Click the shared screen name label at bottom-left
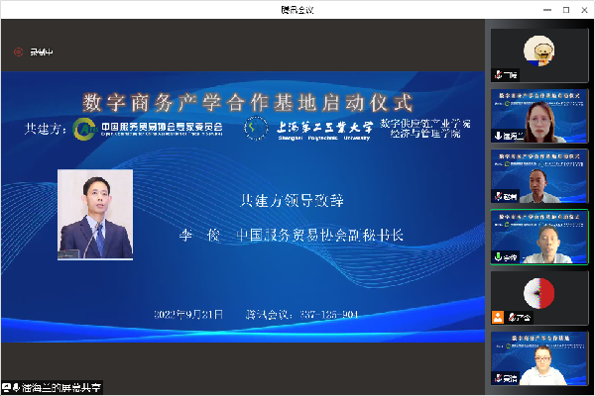The width and height of the screenshot is (595, 396). coord(61,387)
